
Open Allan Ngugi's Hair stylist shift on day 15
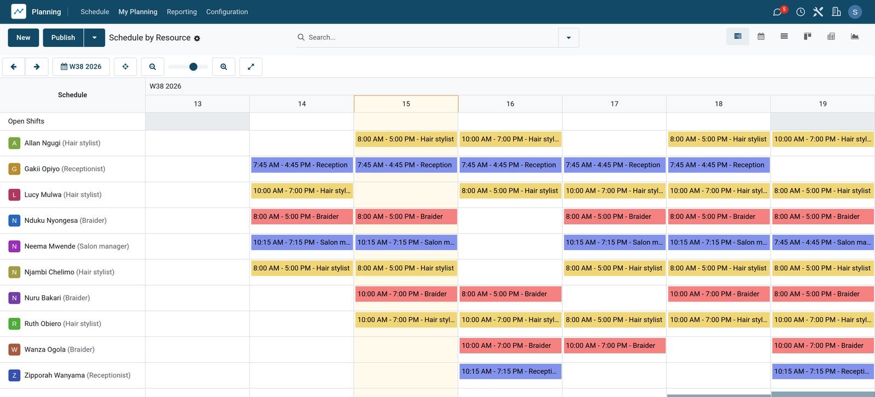pos(406,139)
